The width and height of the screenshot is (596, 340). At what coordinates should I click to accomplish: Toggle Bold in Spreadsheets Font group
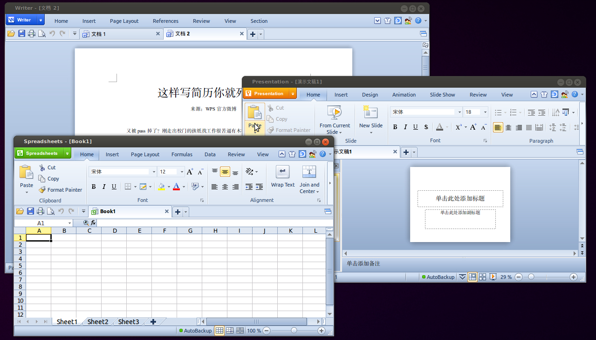94,187
